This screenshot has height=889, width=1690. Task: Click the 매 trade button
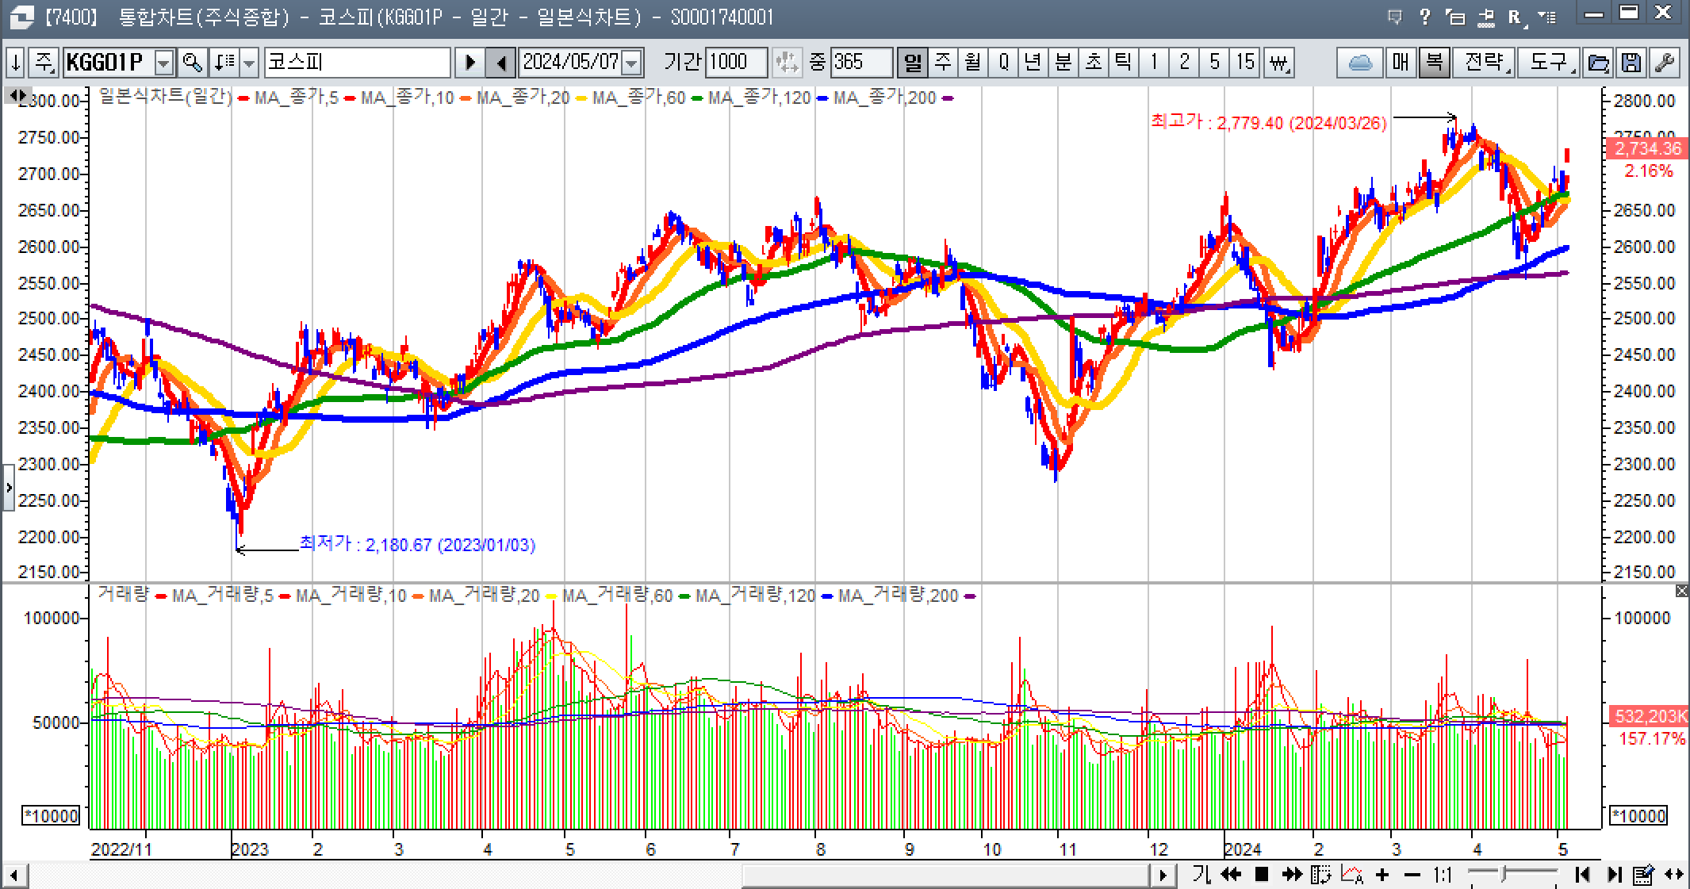tap(1401, 62)
